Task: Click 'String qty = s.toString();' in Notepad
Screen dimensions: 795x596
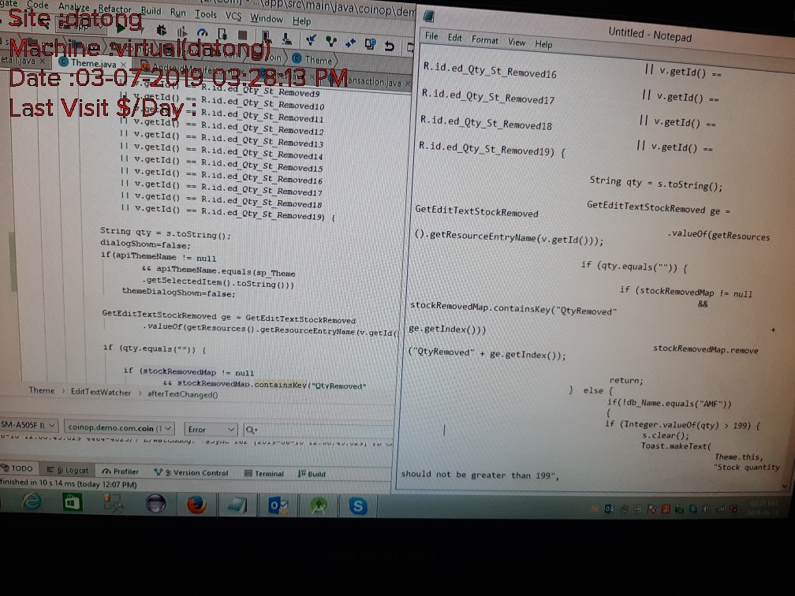Action: [x=656, y=183]
